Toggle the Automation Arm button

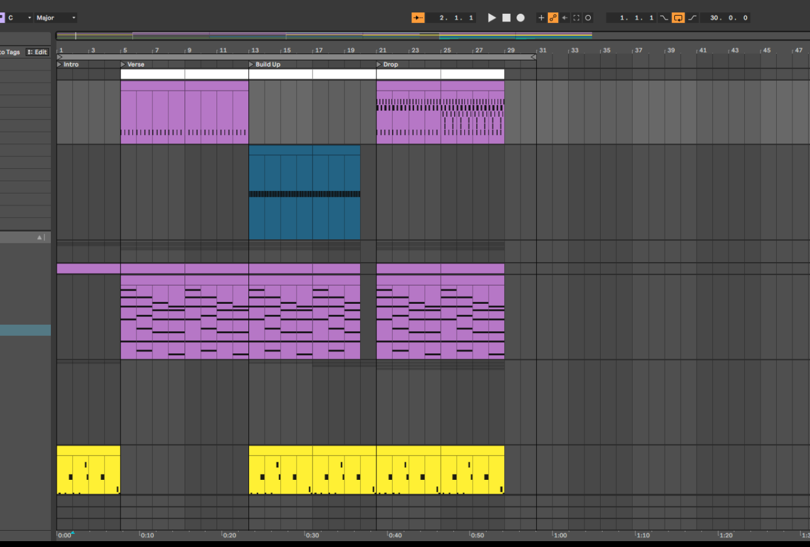click(553, 18)
